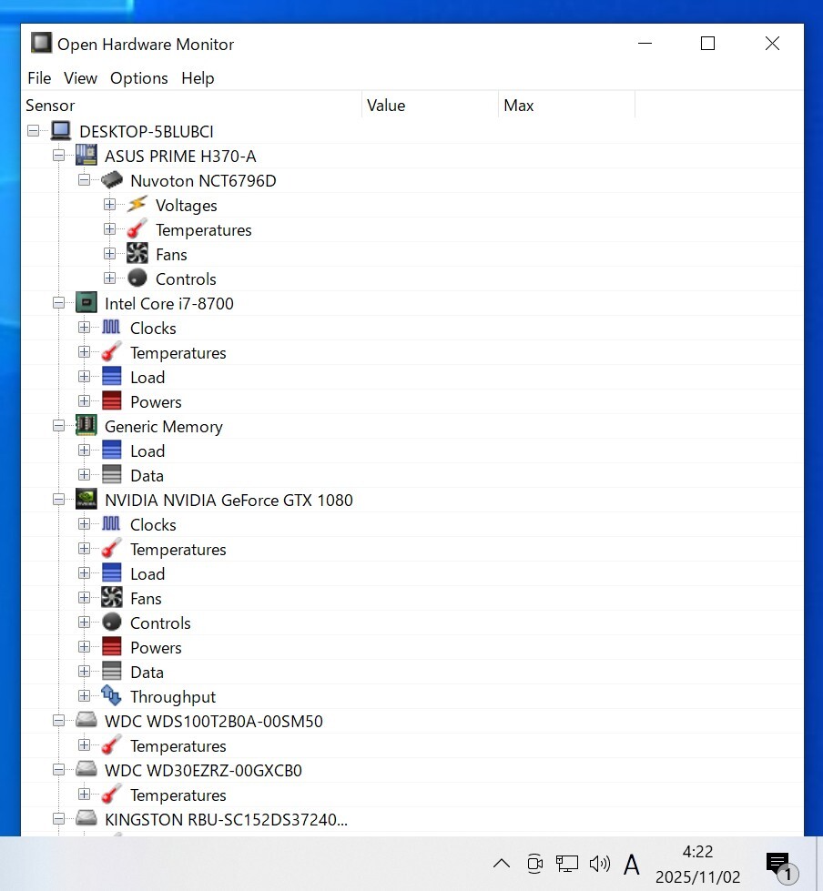This screenshot has height=891, width=823.
Task: Click the Max column header
Action: click(566, 106)
